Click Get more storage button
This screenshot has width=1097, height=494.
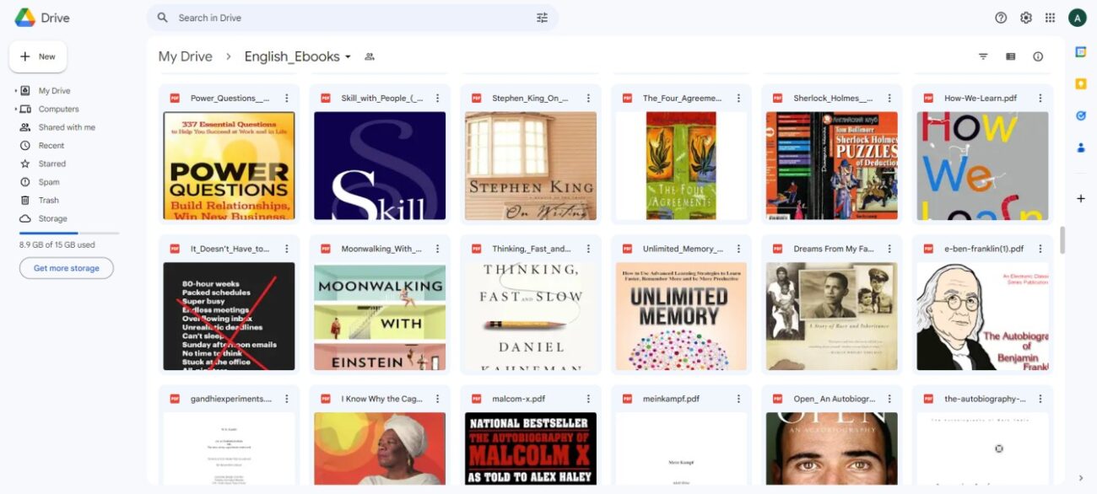coord(67,268)
